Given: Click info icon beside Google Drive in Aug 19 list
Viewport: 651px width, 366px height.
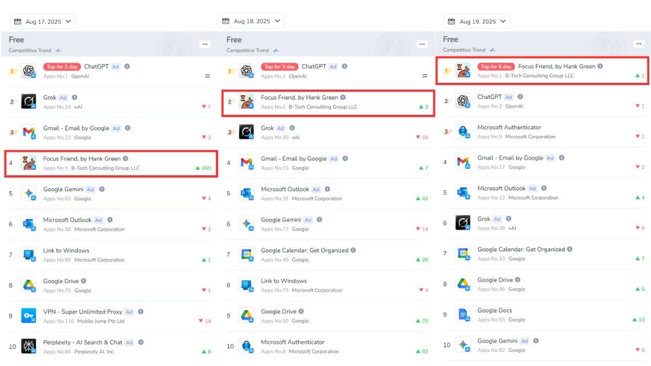Looking at the screenshot, I should pos(518,280).
